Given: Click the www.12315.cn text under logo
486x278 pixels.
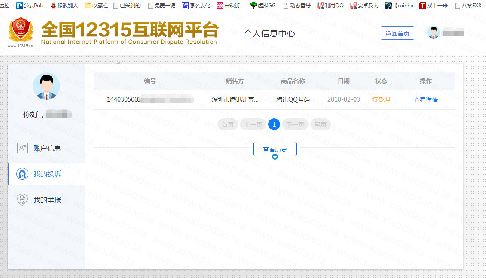Looking at the screenshot, I should 21,46.
